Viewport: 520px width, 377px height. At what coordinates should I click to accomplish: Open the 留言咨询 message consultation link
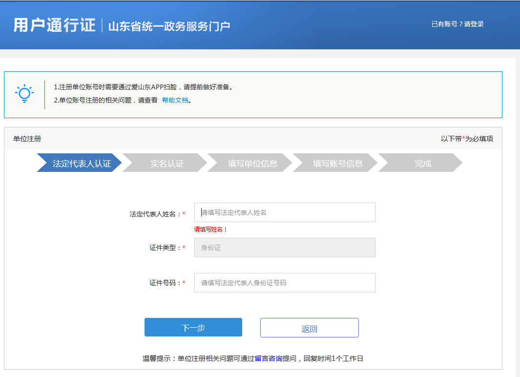pyautogui.click(x=269, y=358)
